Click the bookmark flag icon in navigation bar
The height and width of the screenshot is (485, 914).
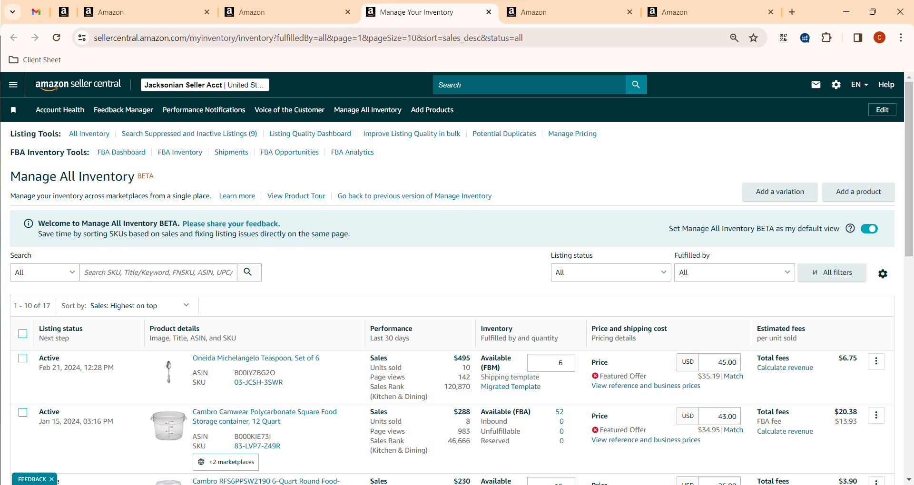pyautogui.click(x=13, y=110)
